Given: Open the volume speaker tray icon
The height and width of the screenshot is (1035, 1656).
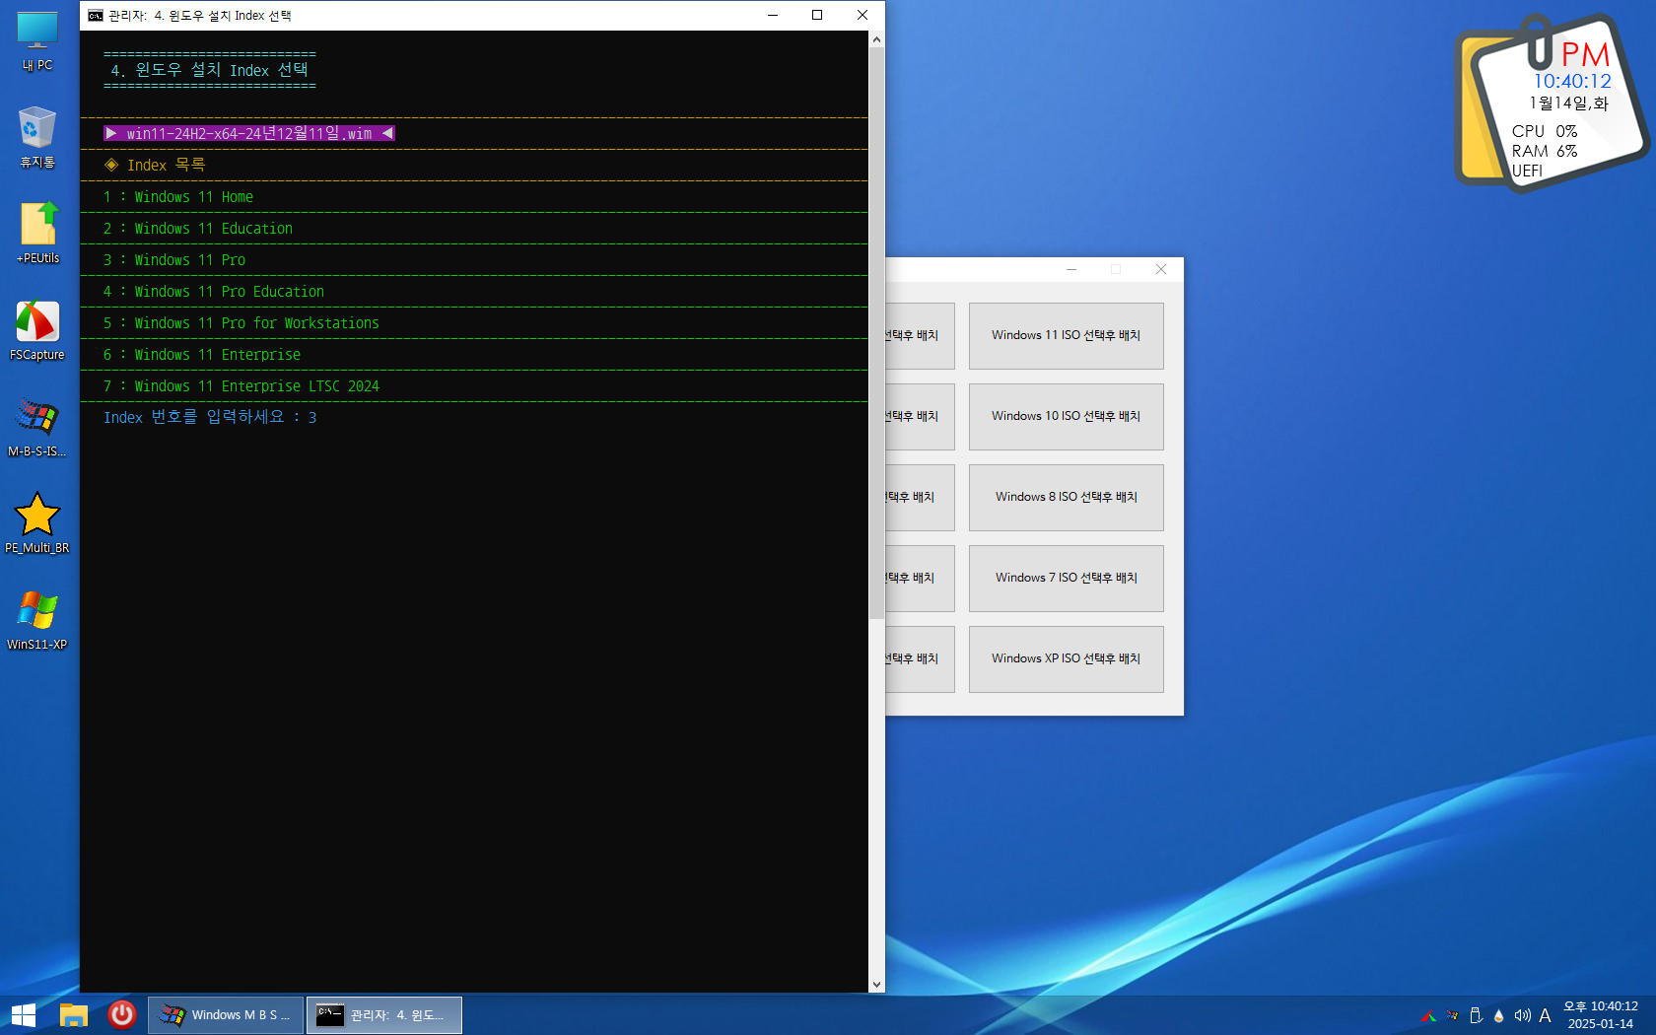Looking at the screenshot, I should point(1522,1015).
